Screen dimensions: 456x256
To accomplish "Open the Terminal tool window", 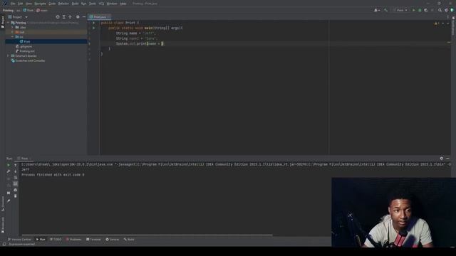I will point(93,240).
